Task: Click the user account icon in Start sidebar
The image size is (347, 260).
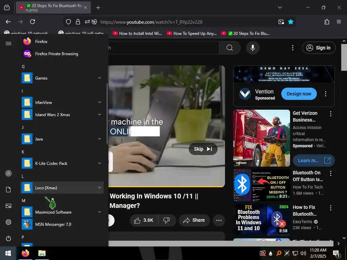Action: click(x=8, y=173)
